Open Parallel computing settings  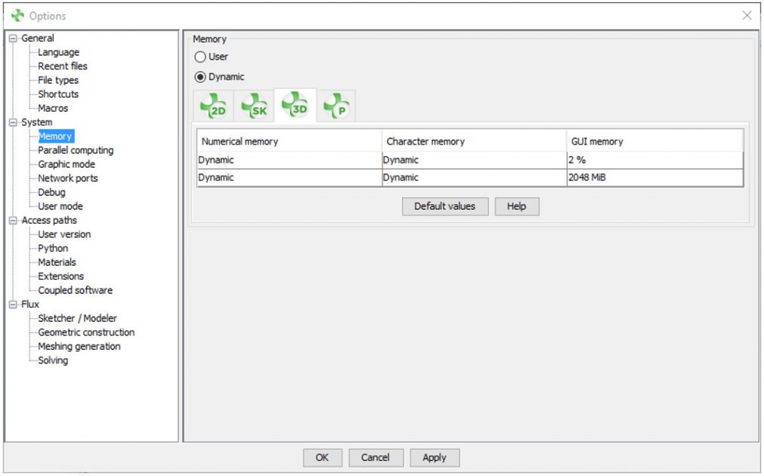(76, 150)
